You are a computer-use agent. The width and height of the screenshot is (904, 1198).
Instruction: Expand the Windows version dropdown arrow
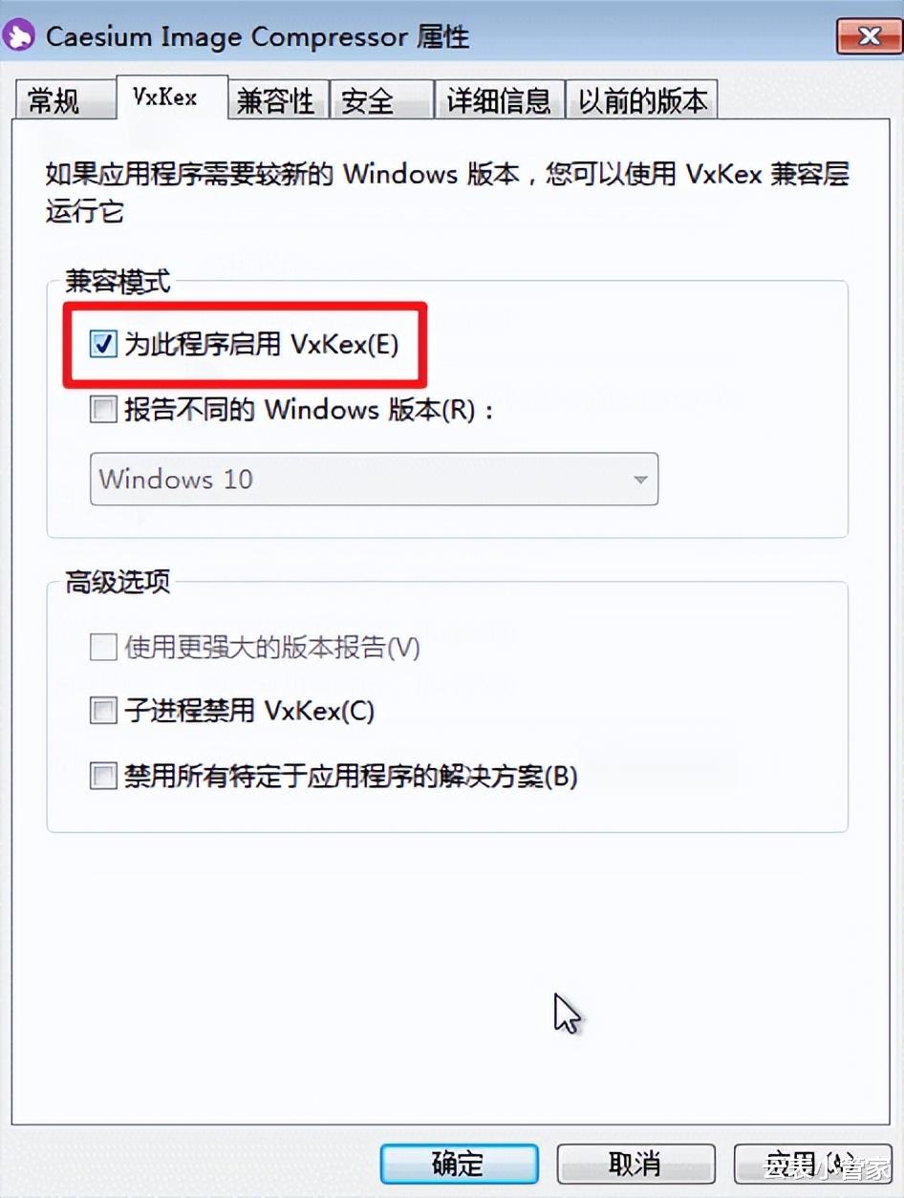point(641,480)
